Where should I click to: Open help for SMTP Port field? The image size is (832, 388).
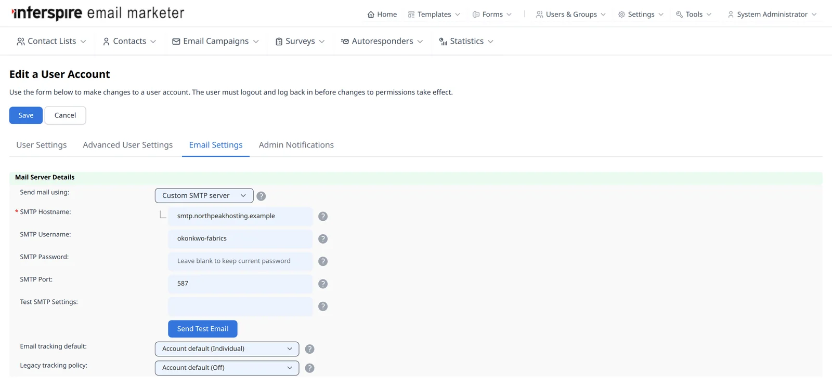click(x=323, y=284)
